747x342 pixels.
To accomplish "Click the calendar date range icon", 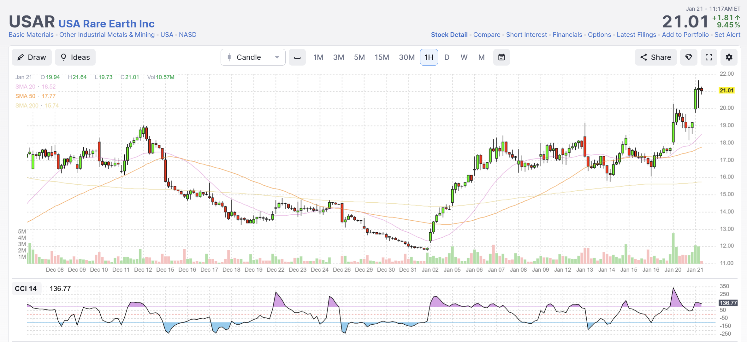I will coord(501,57).
